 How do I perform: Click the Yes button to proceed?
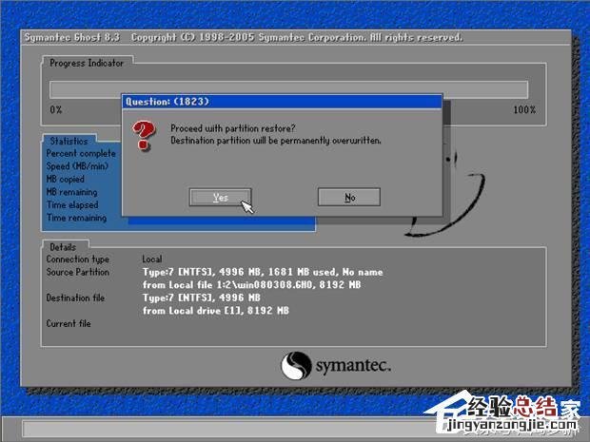click(221, 197)
